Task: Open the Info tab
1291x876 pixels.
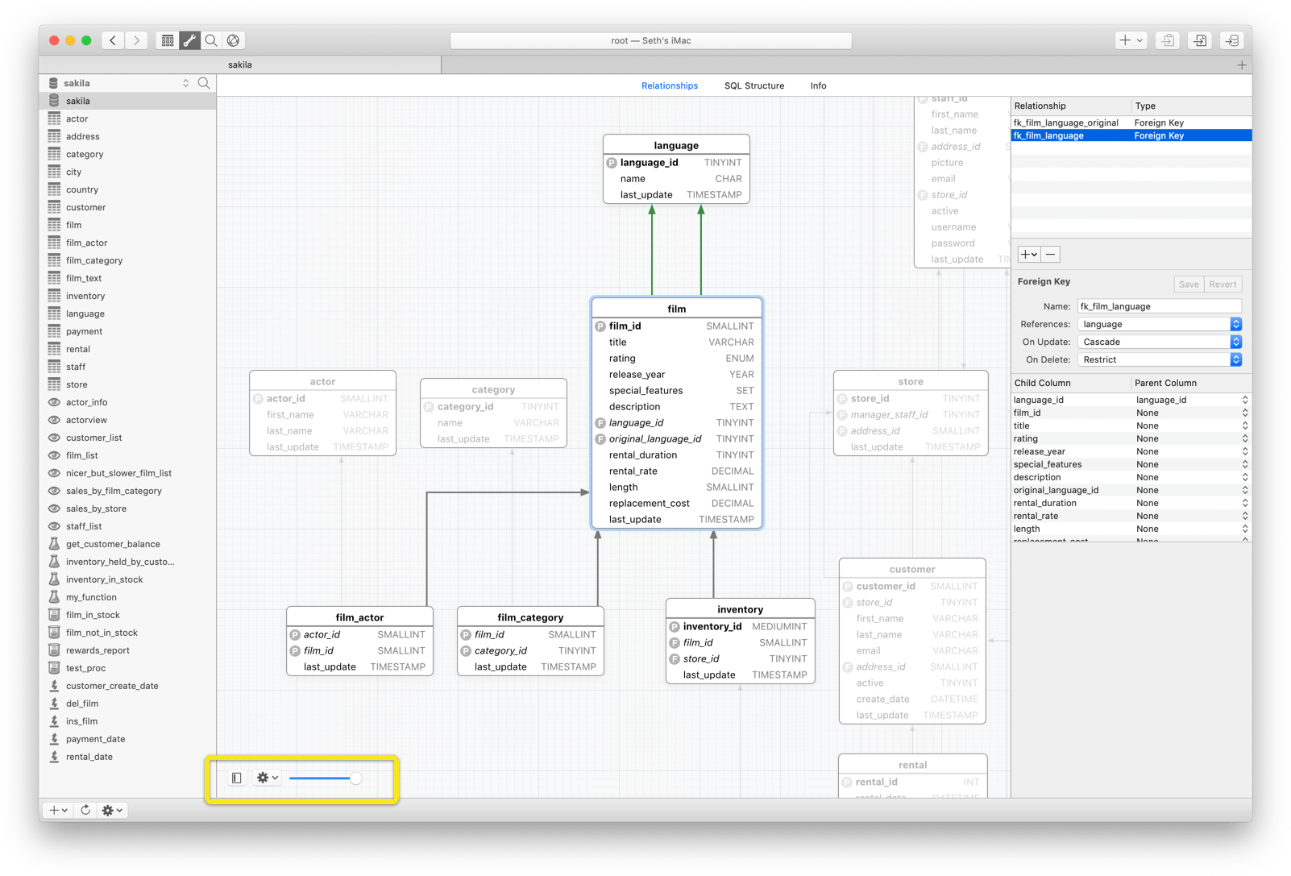Action: 818,85
